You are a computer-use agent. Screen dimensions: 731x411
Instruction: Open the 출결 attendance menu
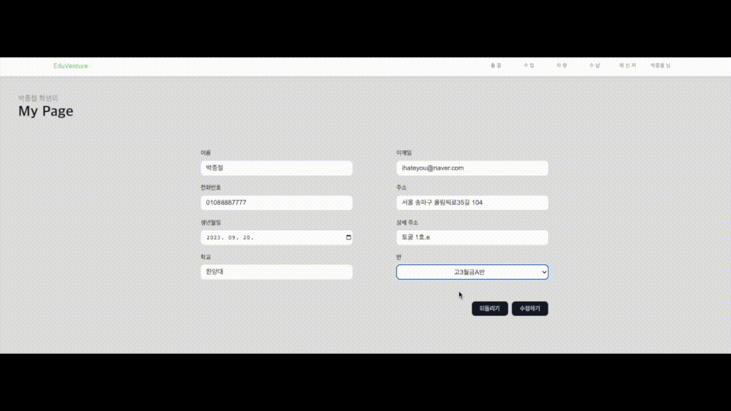click(x=496, y=65)
